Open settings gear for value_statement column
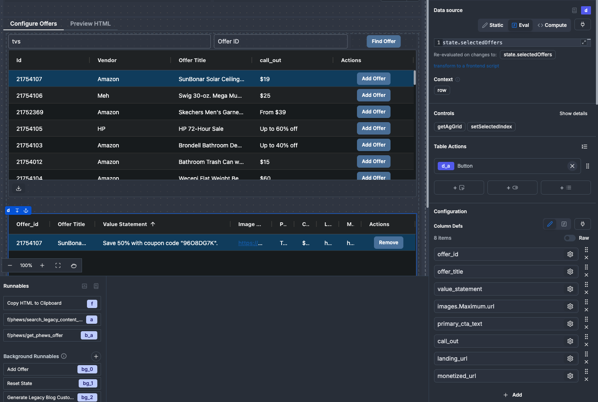 (x=570, y=289)
